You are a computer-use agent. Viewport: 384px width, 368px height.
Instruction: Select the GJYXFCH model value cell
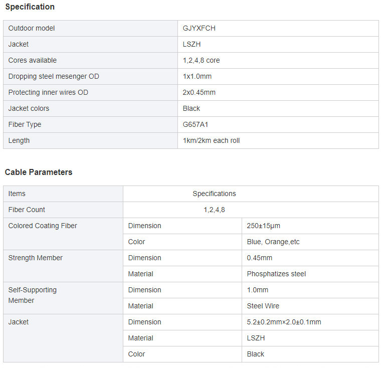pyautogui.click(x=278, y=29)
